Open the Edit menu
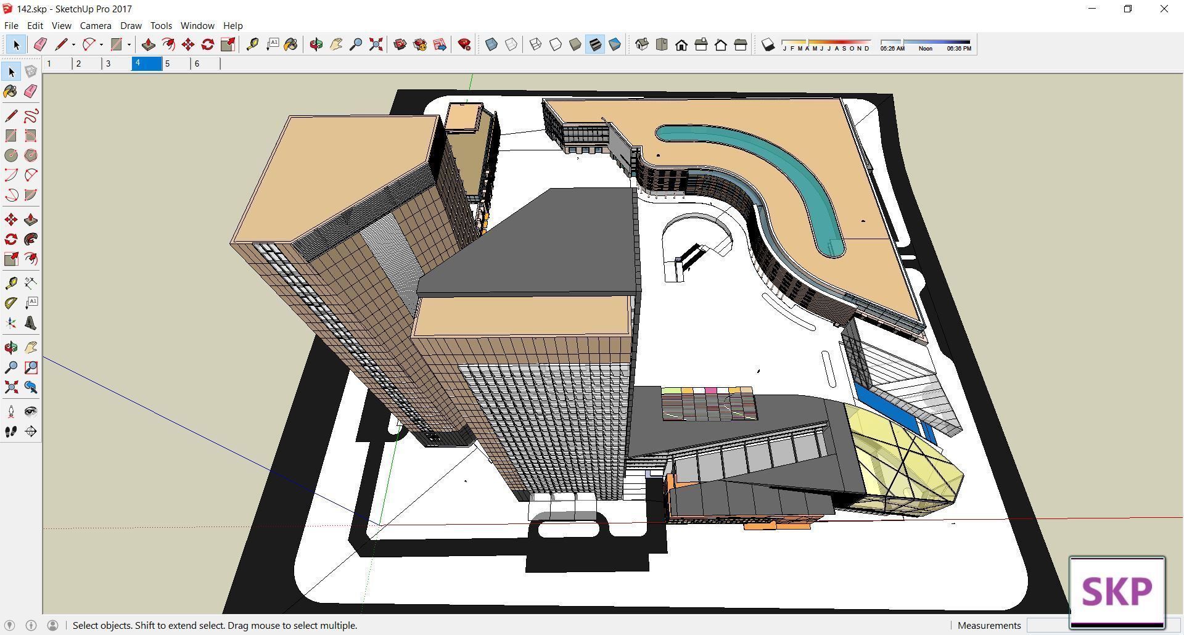This screenshot has width=1184, height=635. click(35, 25)
